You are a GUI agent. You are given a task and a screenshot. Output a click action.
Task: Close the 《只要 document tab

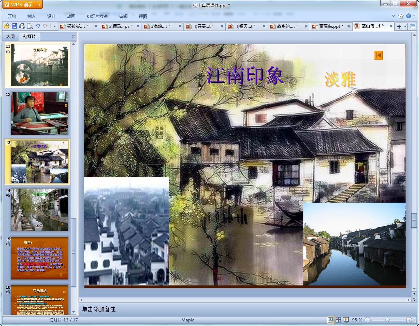click(x=222, y=26)
